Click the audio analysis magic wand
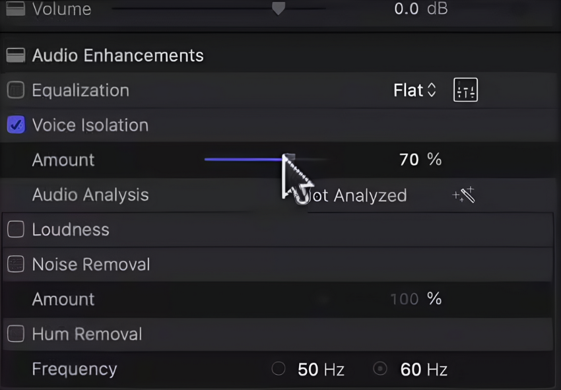The image size is (561, 390). click(464, 195)
